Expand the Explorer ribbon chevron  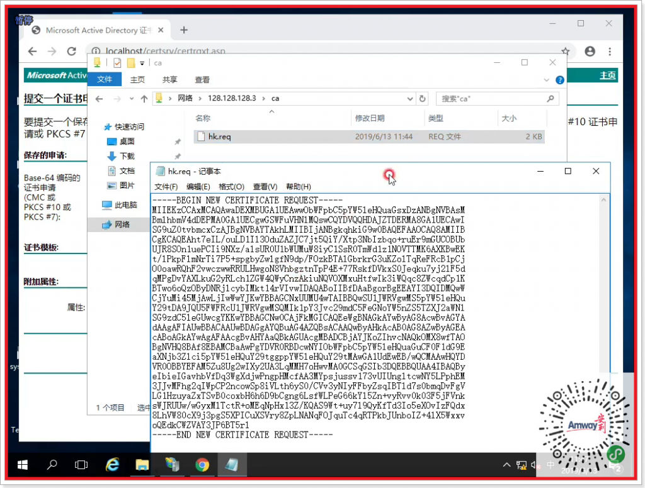(547, 80)
